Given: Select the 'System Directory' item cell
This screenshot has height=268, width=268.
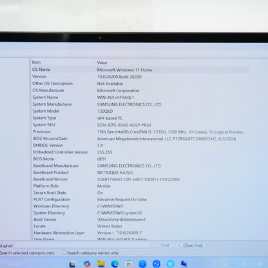Looking at the screenshot, I should pyautogui.click(x=49, y=213).
